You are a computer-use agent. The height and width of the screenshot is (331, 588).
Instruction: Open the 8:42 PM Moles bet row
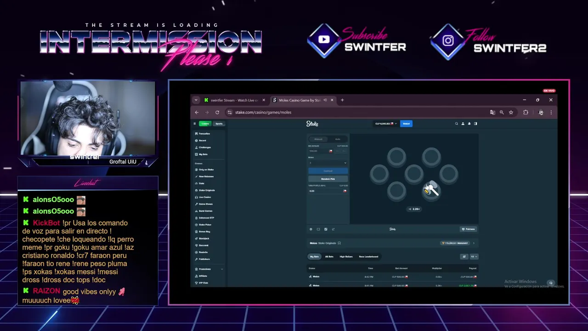(393, 277)
